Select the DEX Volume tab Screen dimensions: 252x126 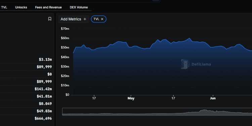pos(79,7)
